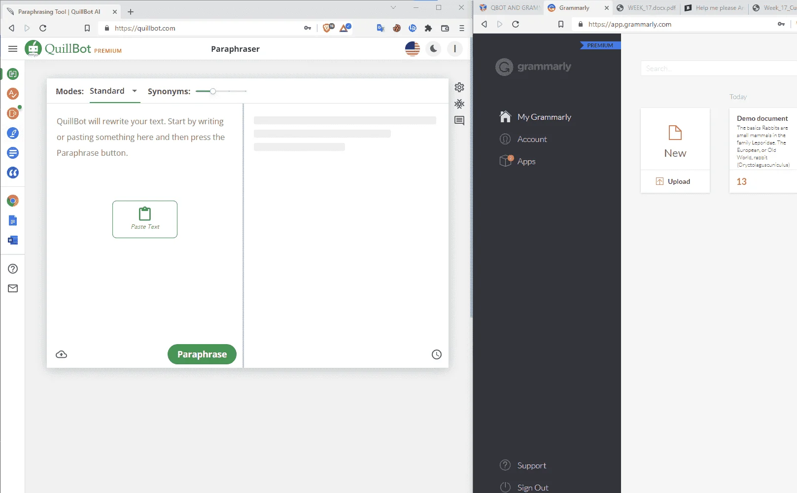This screenshot has height=493, width=797.
Task: Bookmark the QuillBot page
Action: click(87, 28)
